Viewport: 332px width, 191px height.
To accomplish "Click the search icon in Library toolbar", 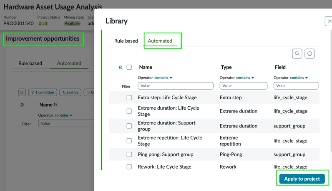I will pyautogui.click(x=297, y=54).
